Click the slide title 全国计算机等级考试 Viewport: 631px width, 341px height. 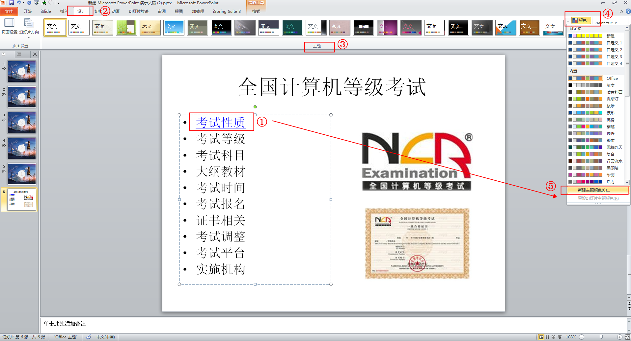(332, 87)
